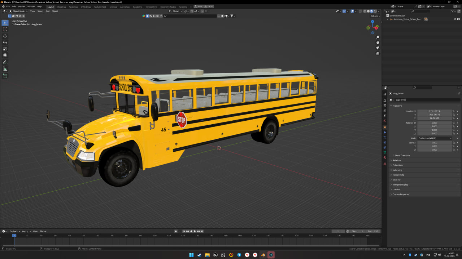Select the Move tool
Image resolution: width=462 pixels, height=259 pixels.
point(5,36)
